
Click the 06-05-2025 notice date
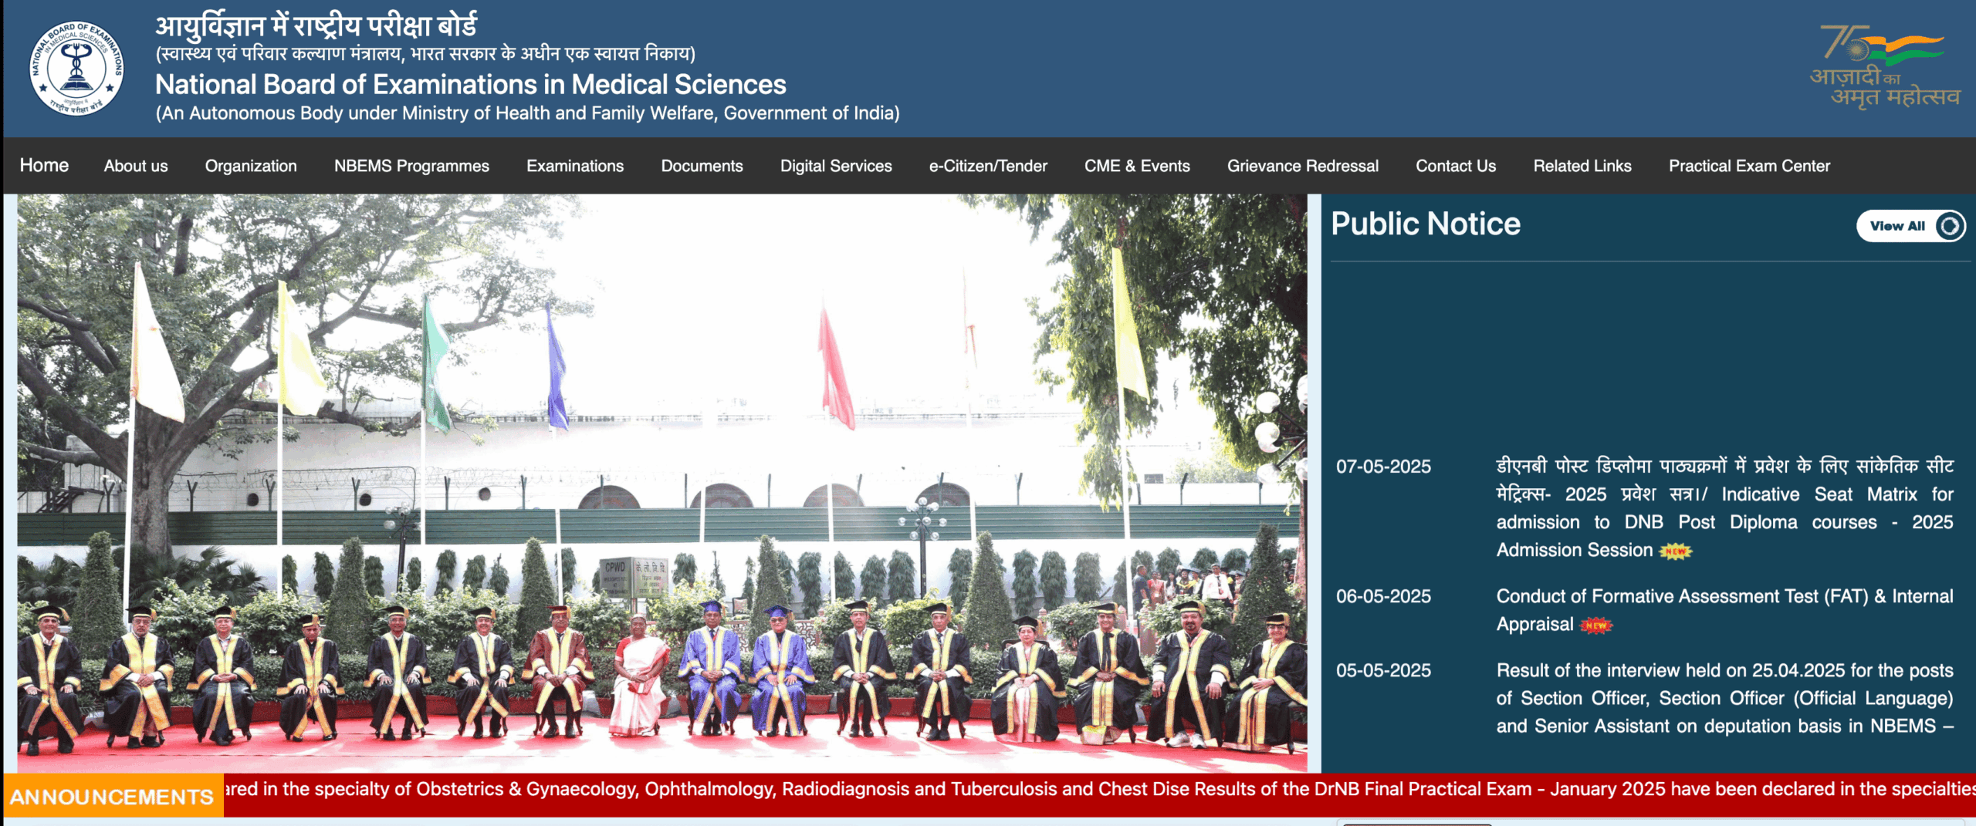click(x=1383, y=596)
